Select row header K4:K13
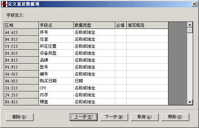 (22, 102)
